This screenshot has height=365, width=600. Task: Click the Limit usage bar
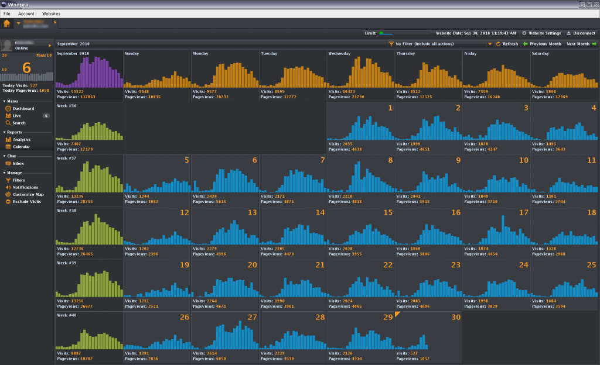[405, 33]
